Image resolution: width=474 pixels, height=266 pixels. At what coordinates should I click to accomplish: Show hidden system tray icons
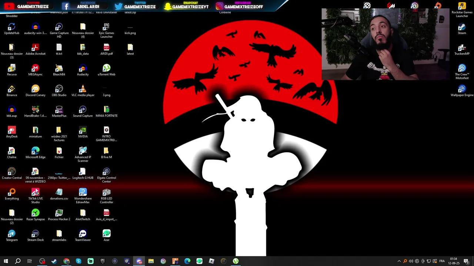click(399, 261)
